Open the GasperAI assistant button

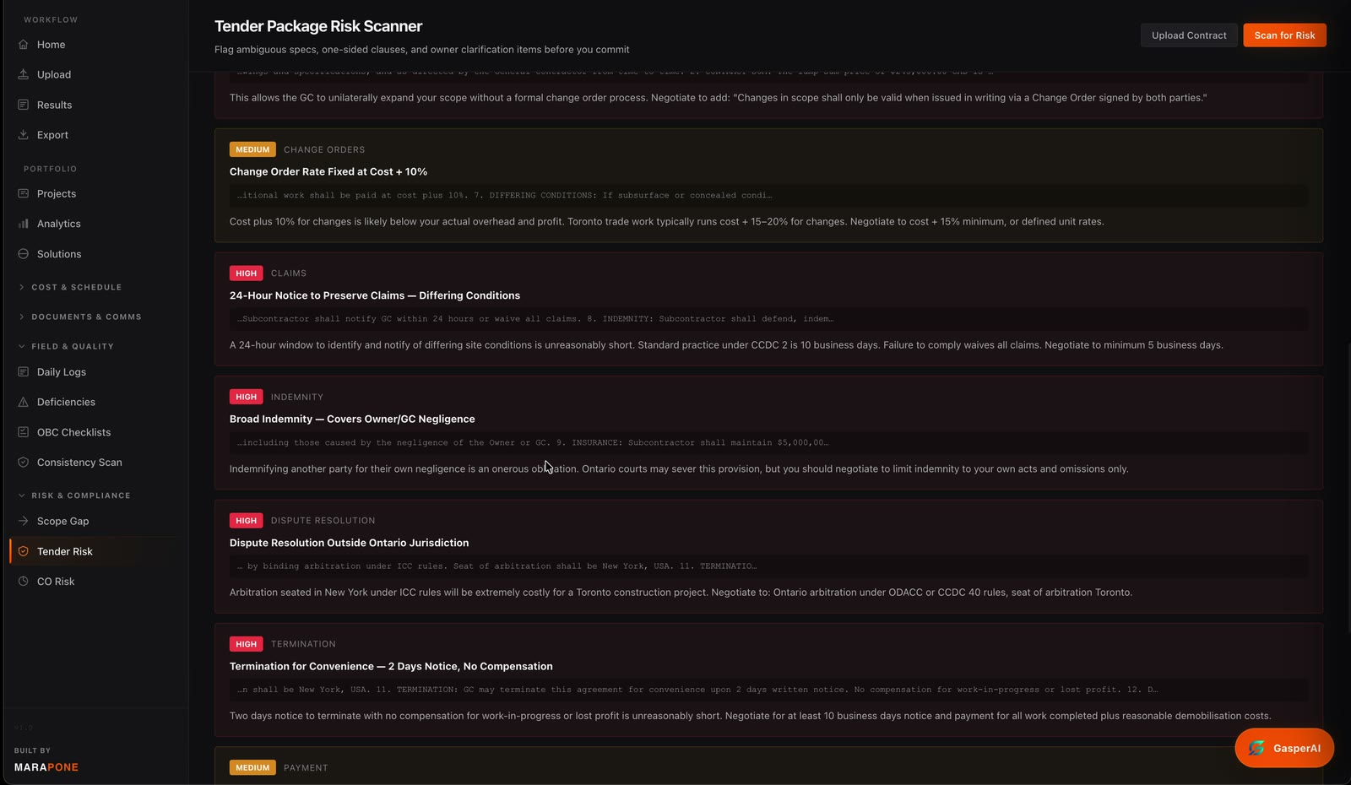1284,748
